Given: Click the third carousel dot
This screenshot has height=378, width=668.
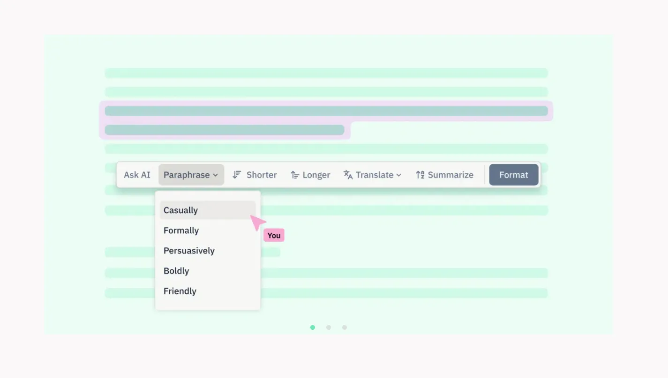Looking at the screenshot, I should click(345, 327).
